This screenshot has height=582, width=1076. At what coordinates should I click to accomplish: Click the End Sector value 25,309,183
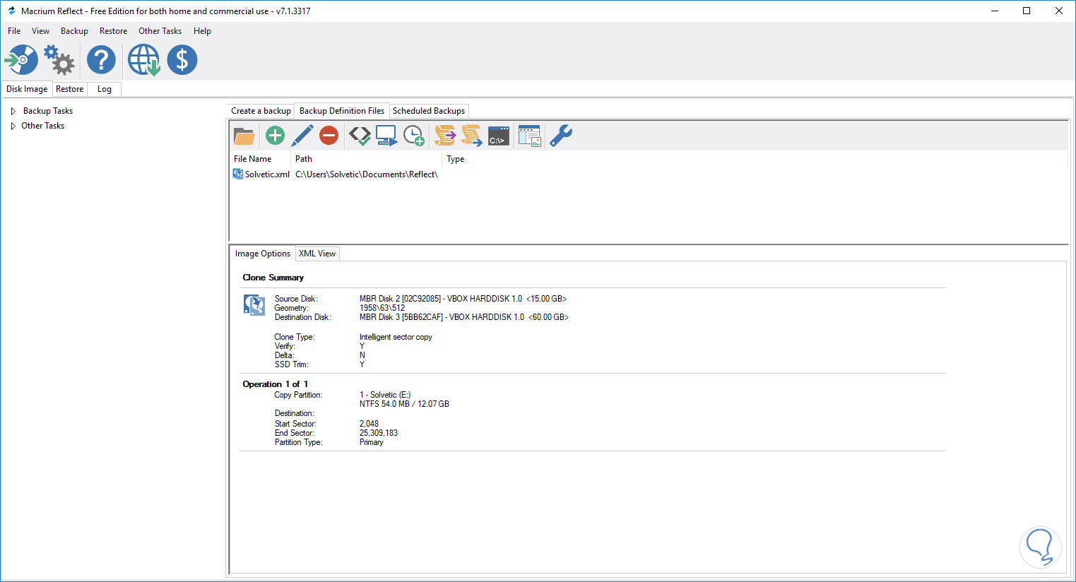(379, 433)
